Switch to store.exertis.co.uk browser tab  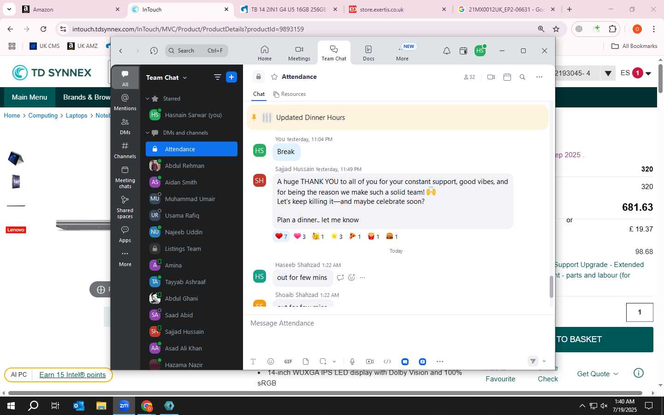tap(397, 9)
